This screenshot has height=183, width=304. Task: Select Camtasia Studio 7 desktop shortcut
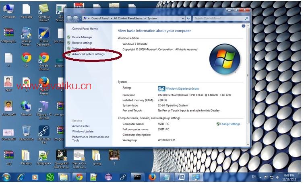44,12
